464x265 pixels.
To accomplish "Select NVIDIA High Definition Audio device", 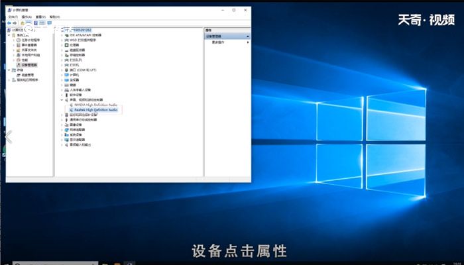I will point(95,105).
